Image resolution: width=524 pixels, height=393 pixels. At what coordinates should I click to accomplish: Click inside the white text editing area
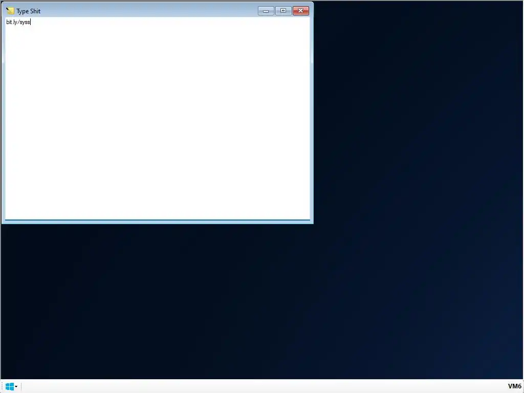158,118
